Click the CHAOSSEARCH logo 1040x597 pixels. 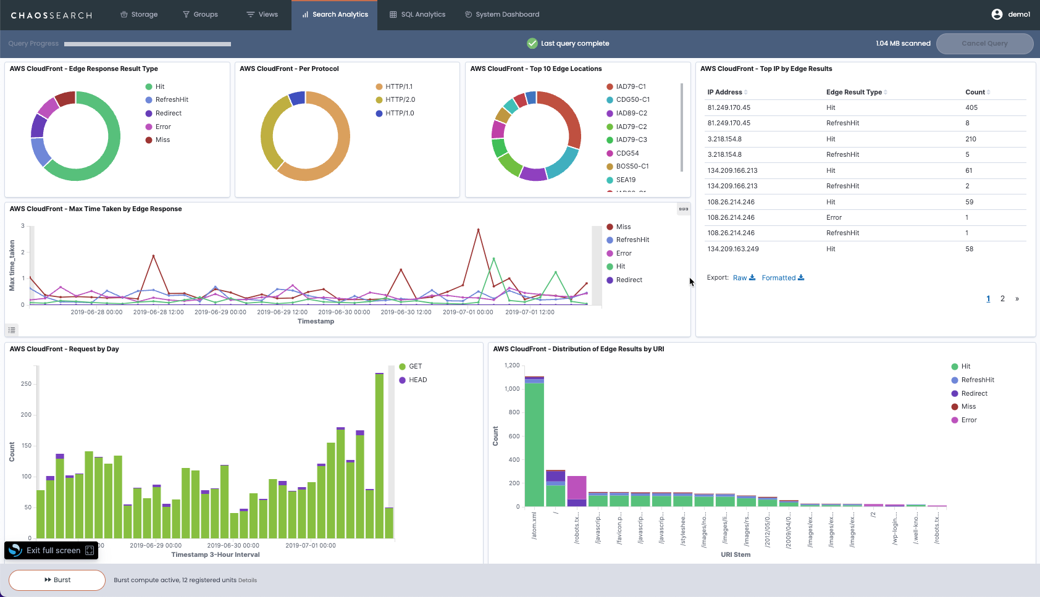(51, 15)
